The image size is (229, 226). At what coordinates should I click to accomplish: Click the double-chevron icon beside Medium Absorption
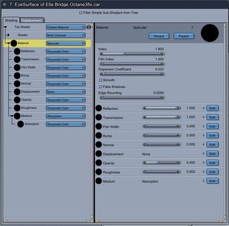pyautogui.click(x=203, y=181)
